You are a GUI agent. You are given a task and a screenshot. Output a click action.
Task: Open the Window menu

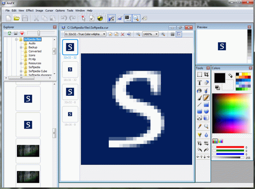point(80,10)
